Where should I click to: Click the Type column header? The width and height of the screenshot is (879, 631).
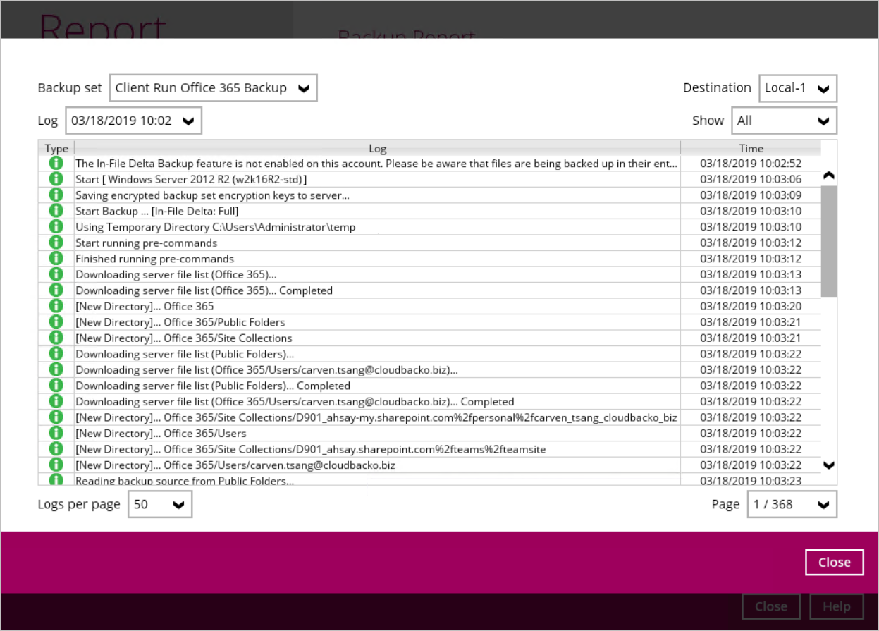point(56,148)
